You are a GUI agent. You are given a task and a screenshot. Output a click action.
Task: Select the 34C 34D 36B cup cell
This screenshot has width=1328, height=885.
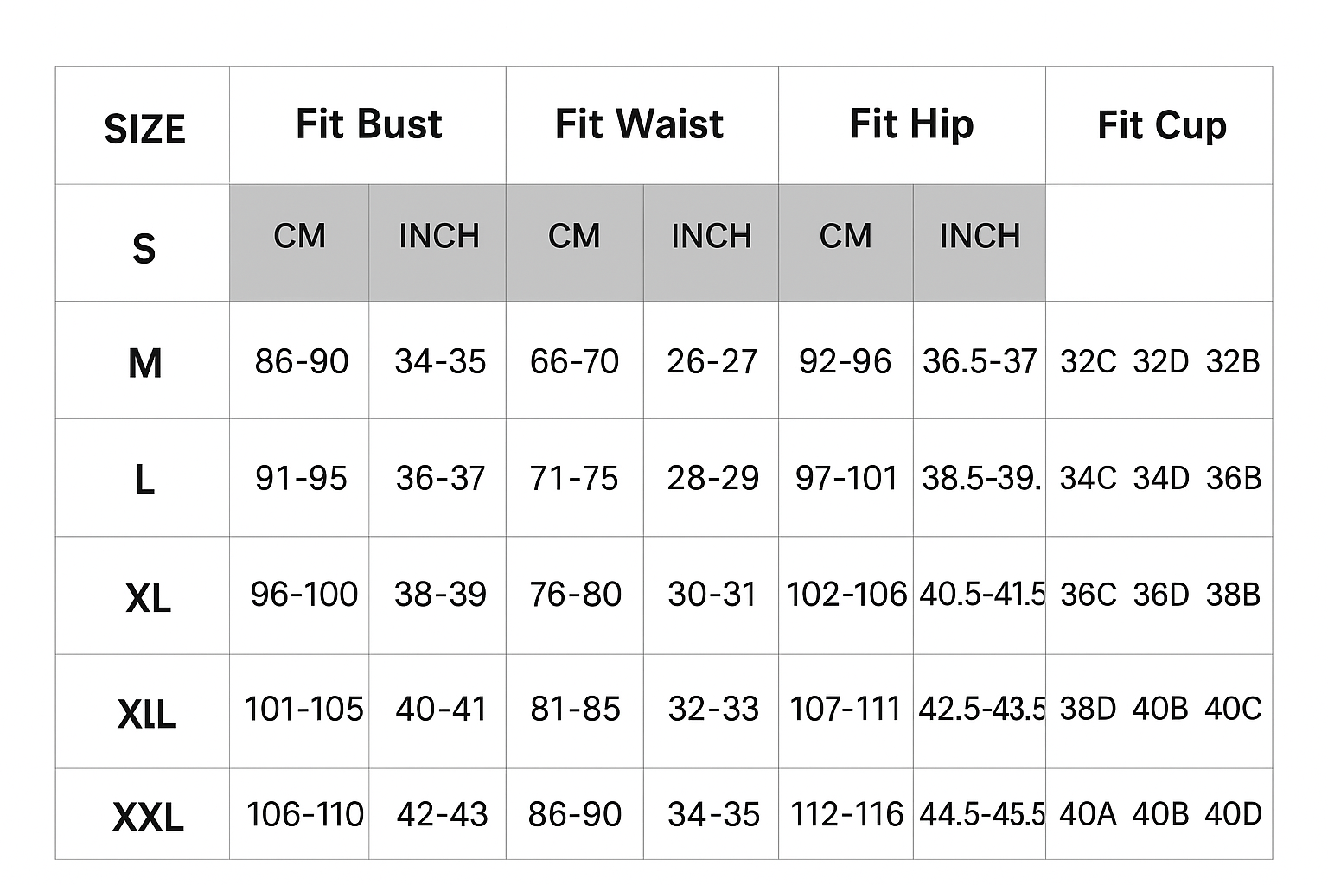(x=1159, y=478)
